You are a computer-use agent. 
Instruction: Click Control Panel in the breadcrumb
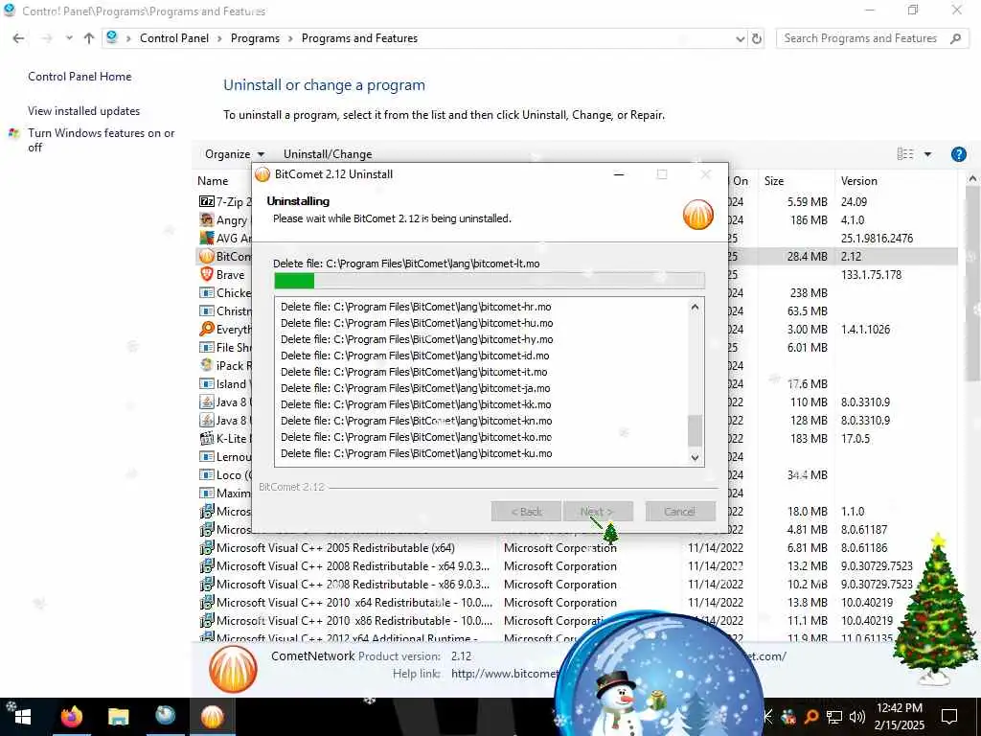coord(174,38)
